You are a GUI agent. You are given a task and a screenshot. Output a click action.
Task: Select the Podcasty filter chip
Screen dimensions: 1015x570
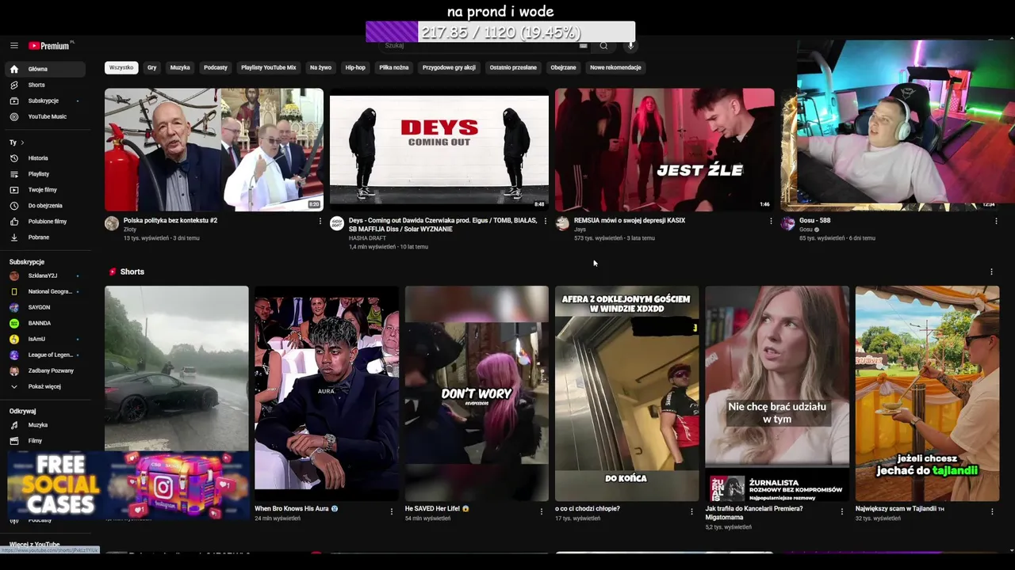[x=216, y=67]
